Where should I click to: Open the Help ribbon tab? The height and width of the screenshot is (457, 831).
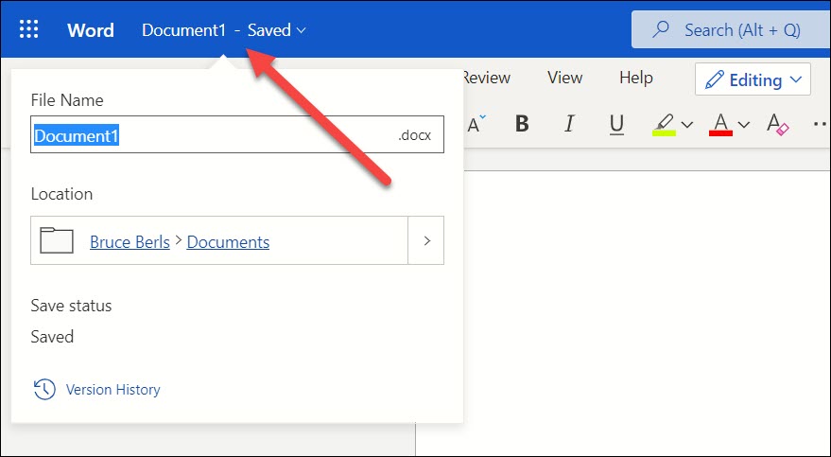636,78
